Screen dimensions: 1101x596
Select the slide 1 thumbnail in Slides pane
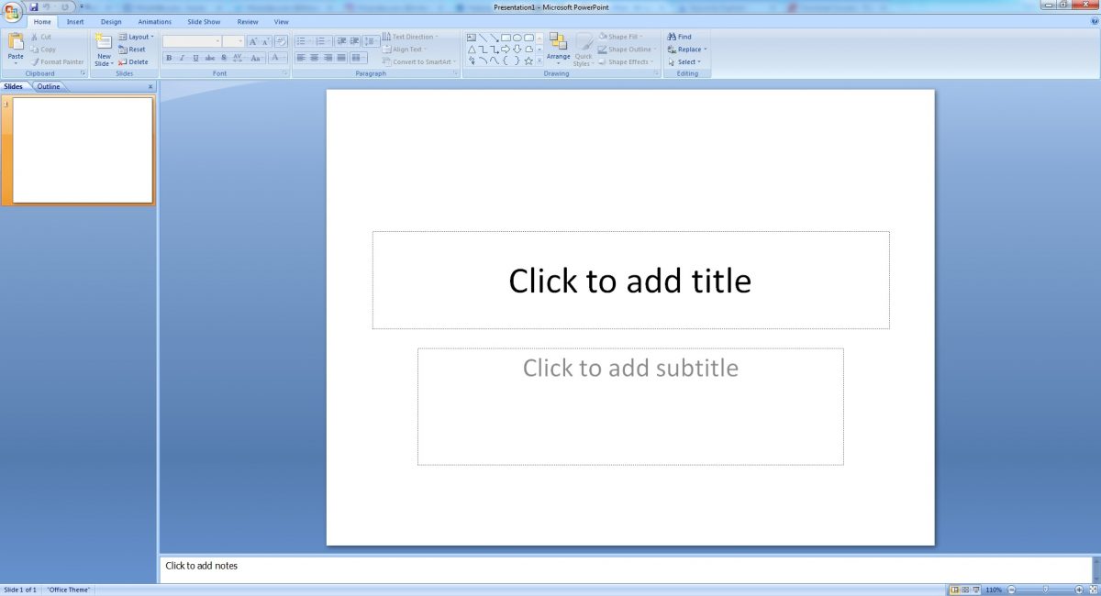tap(81, 149)
